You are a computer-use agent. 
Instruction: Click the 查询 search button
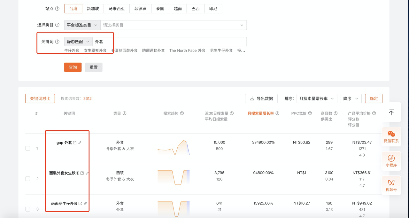[x=73, y=67]
